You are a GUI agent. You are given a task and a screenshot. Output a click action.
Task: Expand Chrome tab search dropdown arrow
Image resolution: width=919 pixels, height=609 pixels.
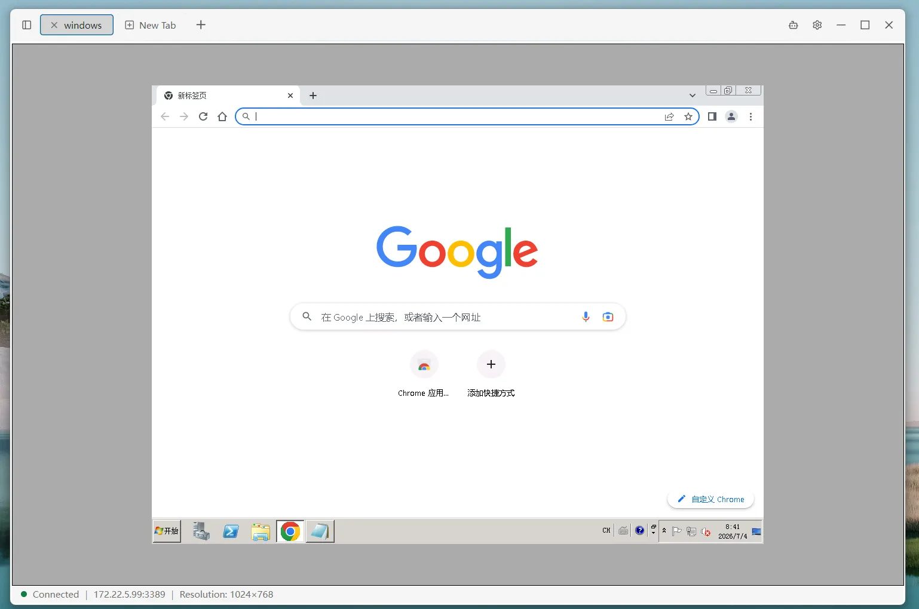pyautogui.click(x=692, y=96)
